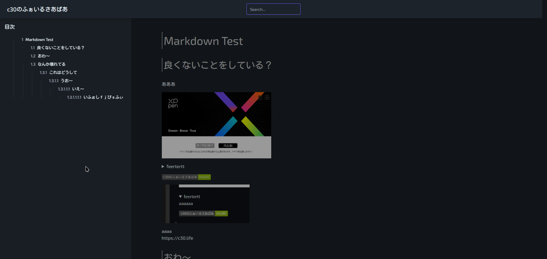Screen dimensions: 547x259
Task: Open section 1.3.1.1 うお〜 in contents
Action: click(x=66, y=81)
